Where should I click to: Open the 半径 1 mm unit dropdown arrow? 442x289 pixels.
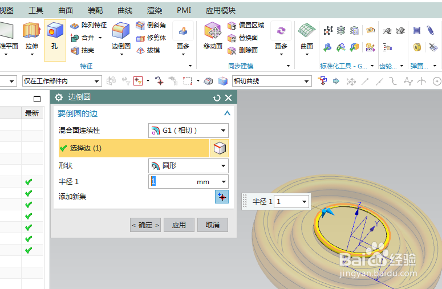point(224,182)
